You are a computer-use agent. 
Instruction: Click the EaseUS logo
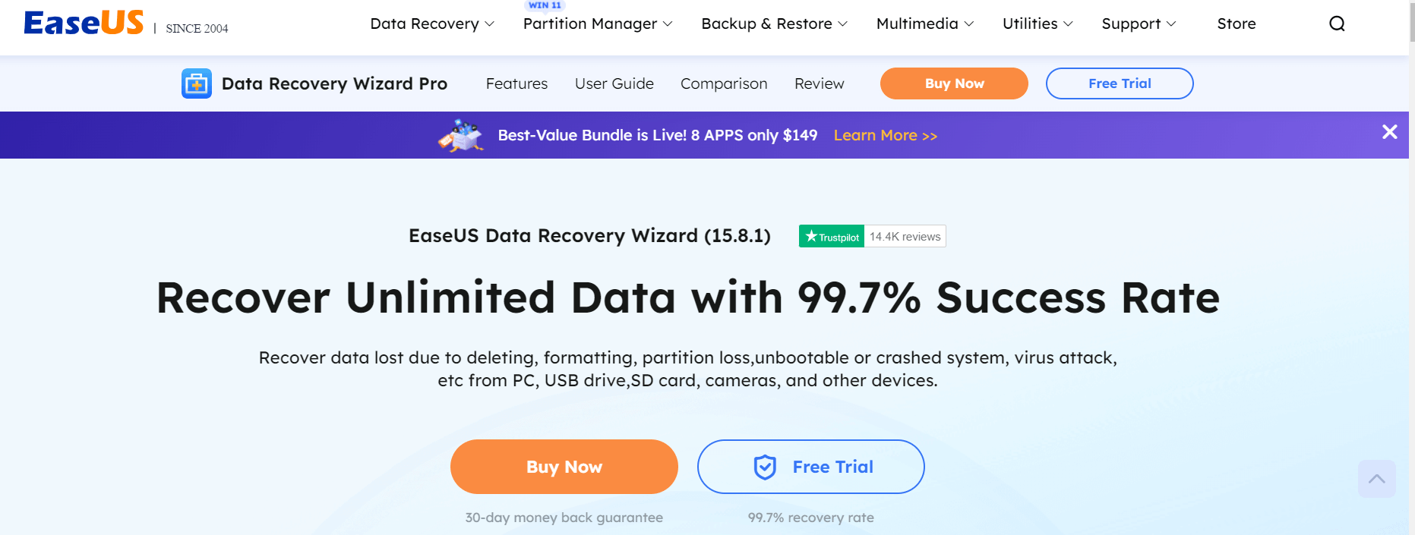tap(84, 21)
